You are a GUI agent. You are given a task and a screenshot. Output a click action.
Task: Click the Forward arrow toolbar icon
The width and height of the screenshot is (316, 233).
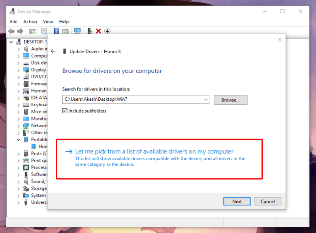pyautogui.click(x=20, y=31)
